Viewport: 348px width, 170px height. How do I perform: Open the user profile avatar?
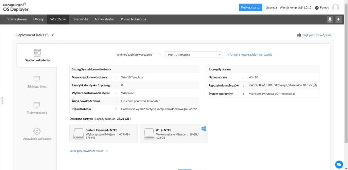(x=335, y=7)
